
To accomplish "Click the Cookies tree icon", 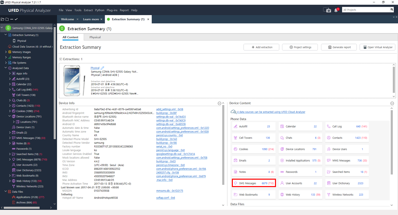I will (x=14, y=111).
